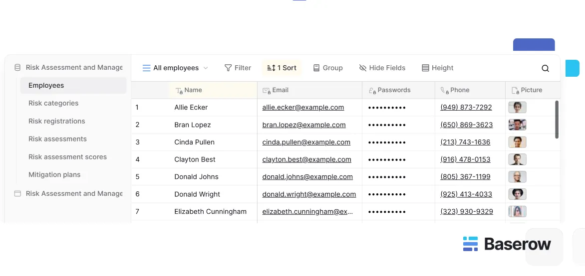Viewport: 585px width, 276px height.
Task: Click the 1 Sort button
Action: [x=282, y=68]
